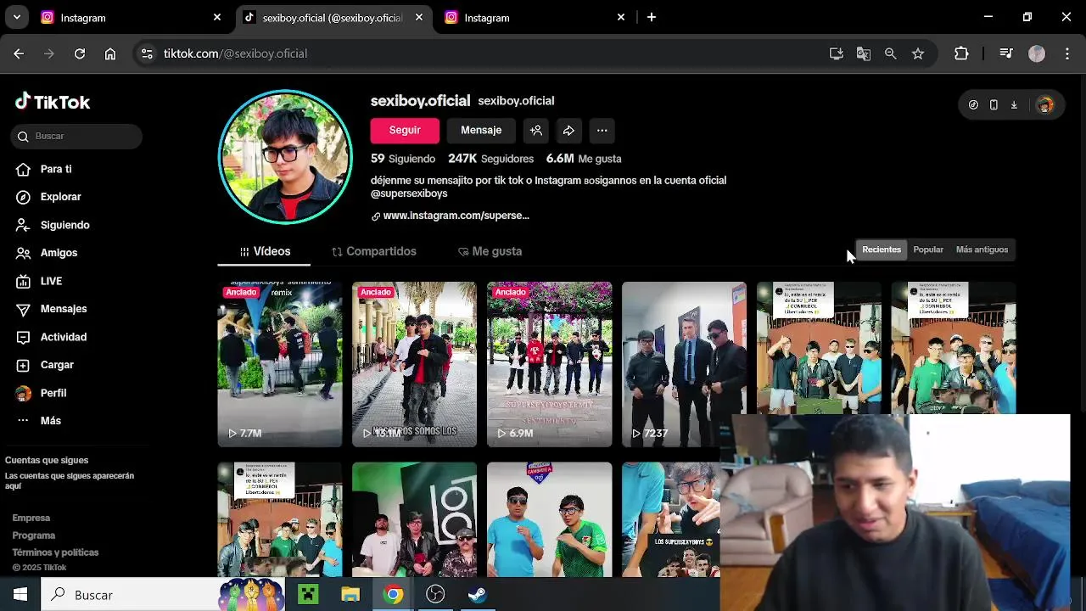Click the sexiboy.oficial profile picture
The height and width of the screenshot is (611, 1086).
click(x=285, y=157)
